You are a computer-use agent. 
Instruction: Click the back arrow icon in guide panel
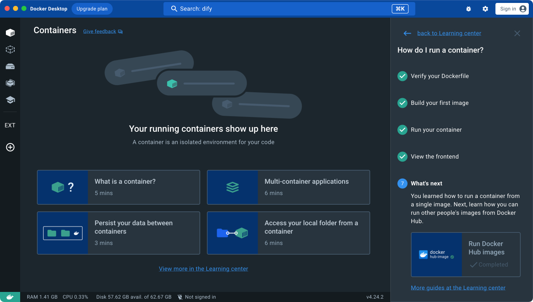pyautogui.click(x=407, y=33)
